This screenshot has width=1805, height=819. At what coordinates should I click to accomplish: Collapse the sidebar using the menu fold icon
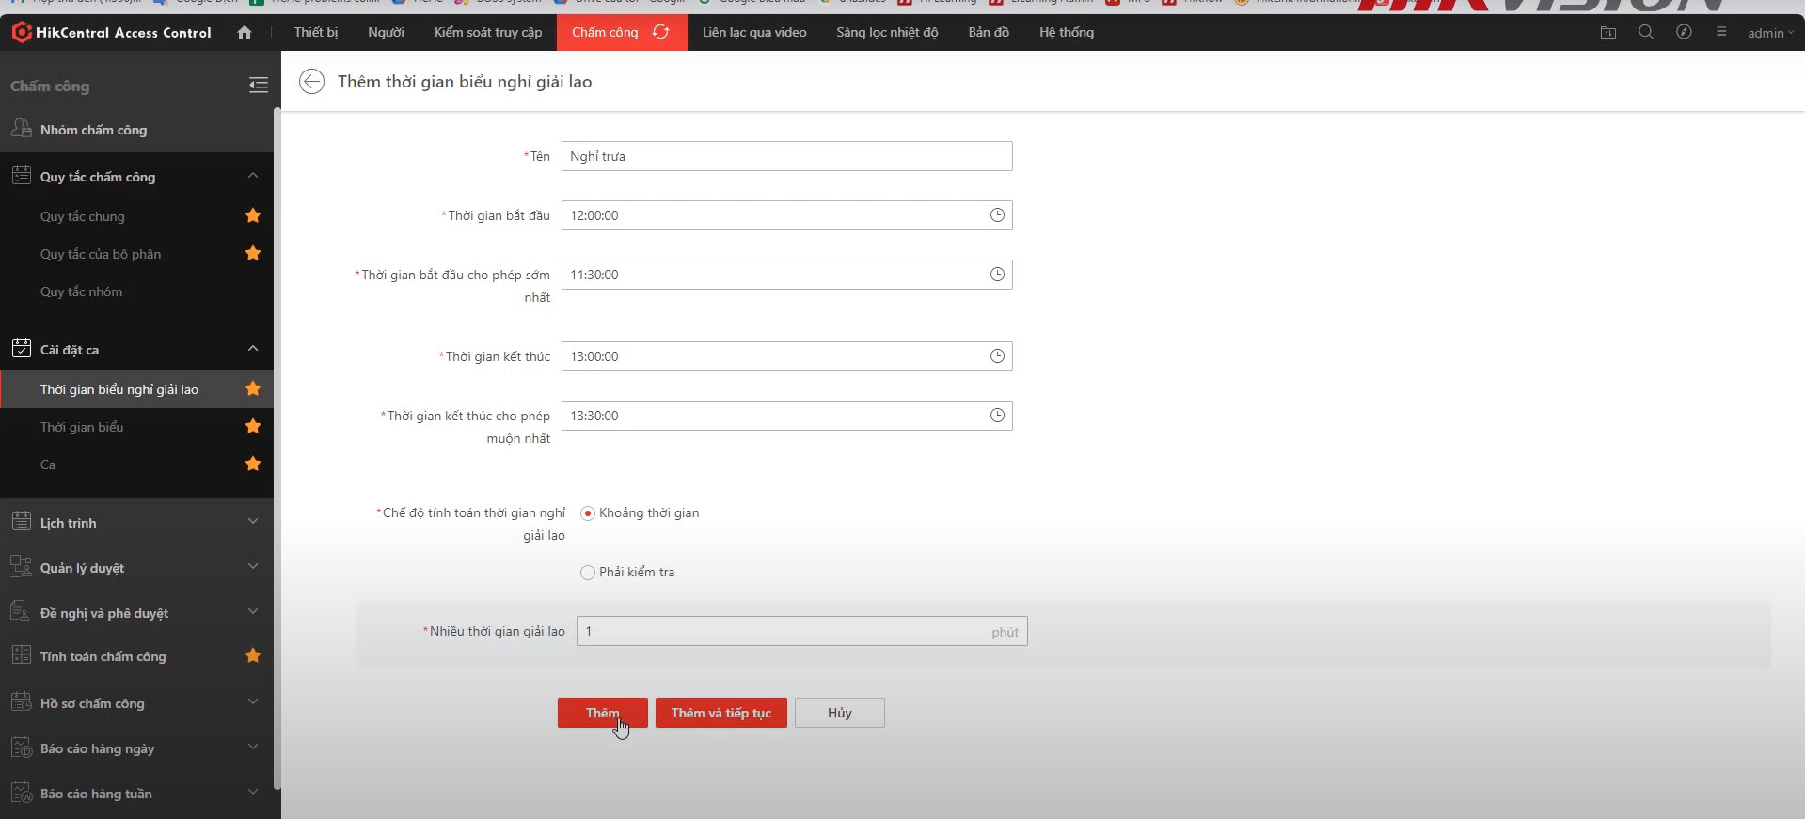click(x=259, y=86)
